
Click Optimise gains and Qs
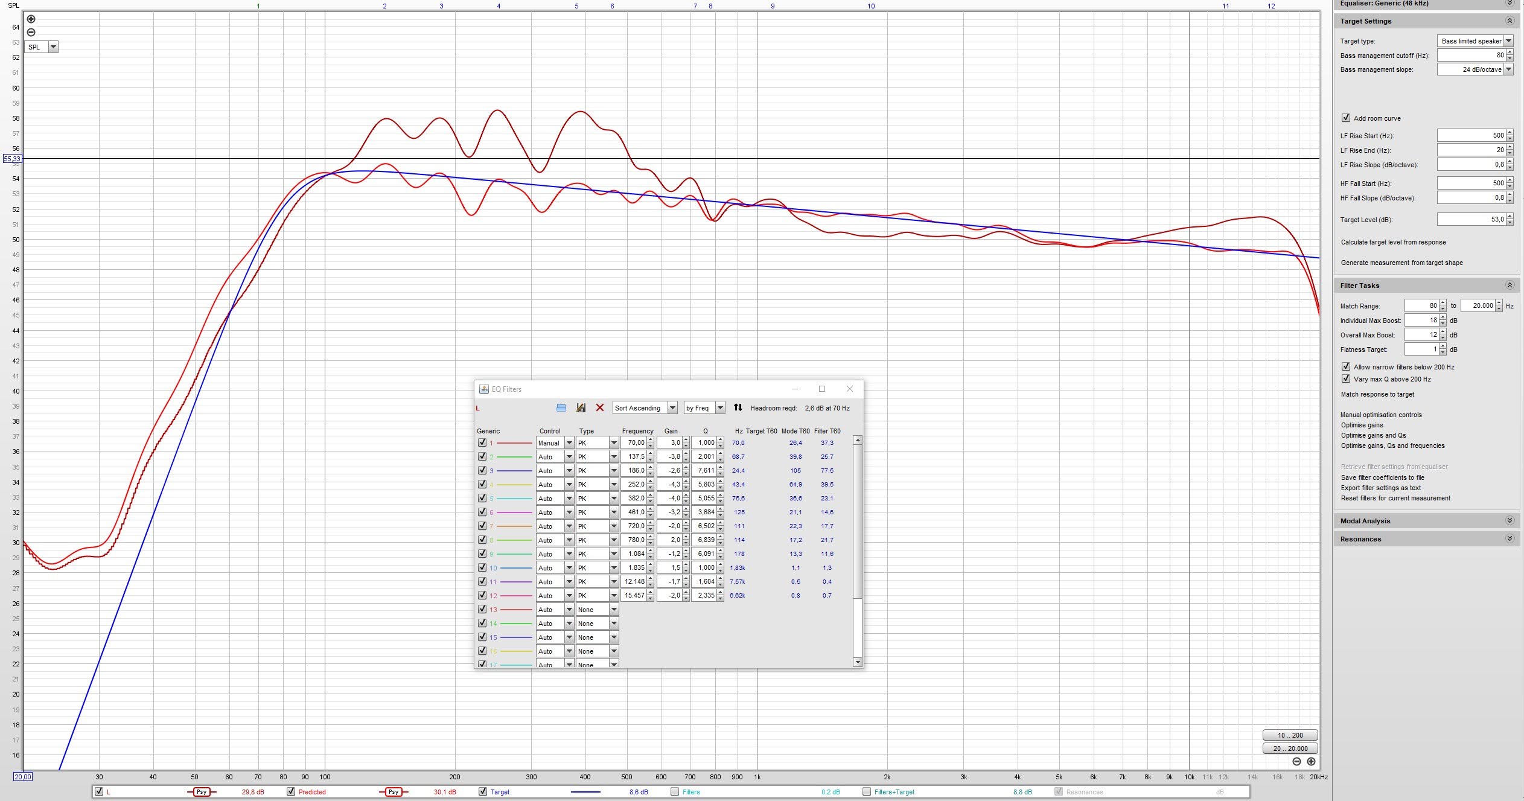(1373, 436)
